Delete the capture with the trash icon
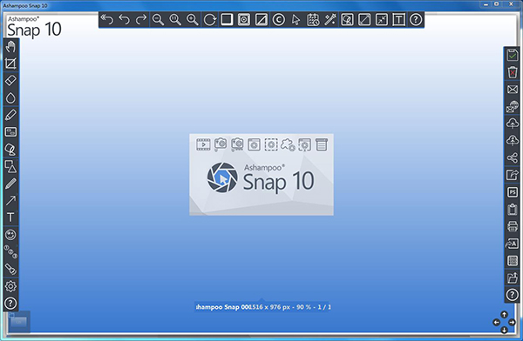523x341 pixels. 513,72
